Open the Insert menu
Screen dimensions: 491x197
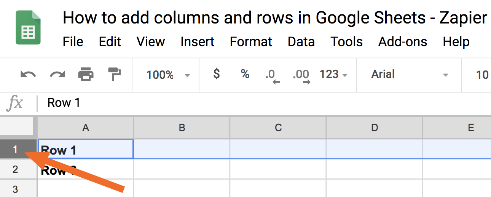(198, 42)
